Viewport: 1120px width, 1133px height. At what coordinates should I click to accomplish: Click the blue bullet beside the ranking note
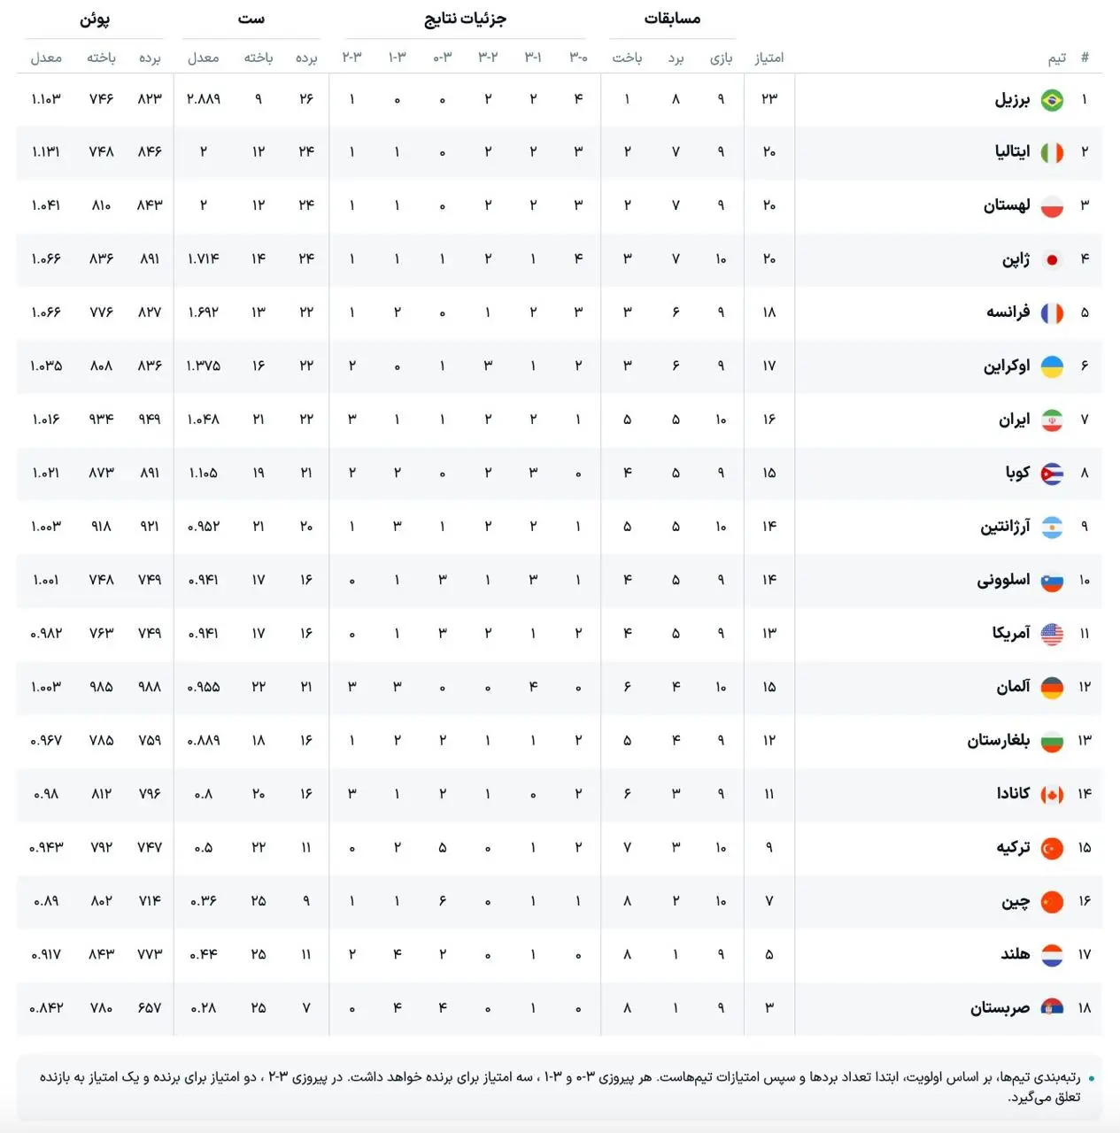pos(1091,1078)
